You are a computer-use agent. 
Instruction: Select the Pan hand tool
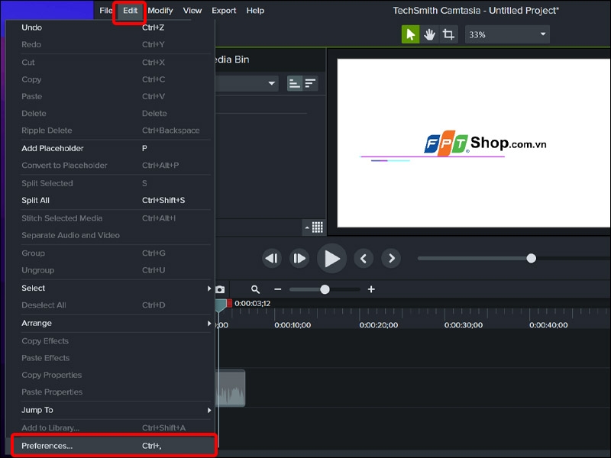tap(430, 34)
